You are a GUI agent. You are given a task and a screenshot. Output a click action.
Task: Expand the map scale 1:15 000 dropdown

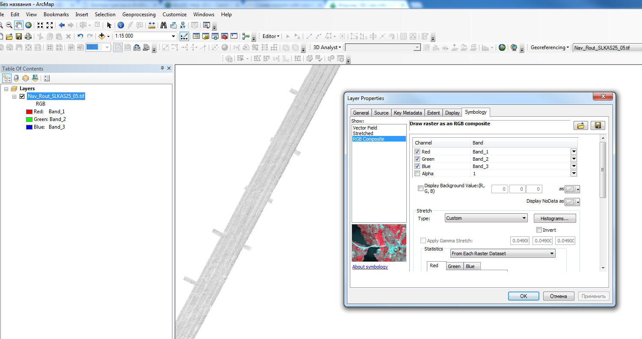tap(173, 36)
